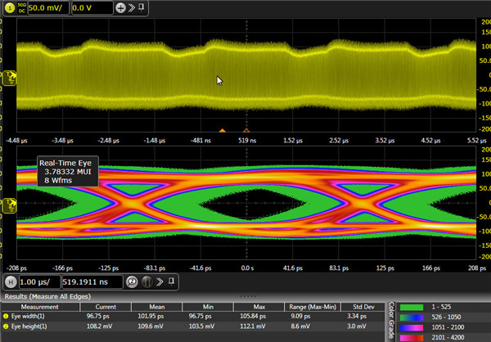Click the orange waveform icon in horizontal toolbar

point(147,281)
